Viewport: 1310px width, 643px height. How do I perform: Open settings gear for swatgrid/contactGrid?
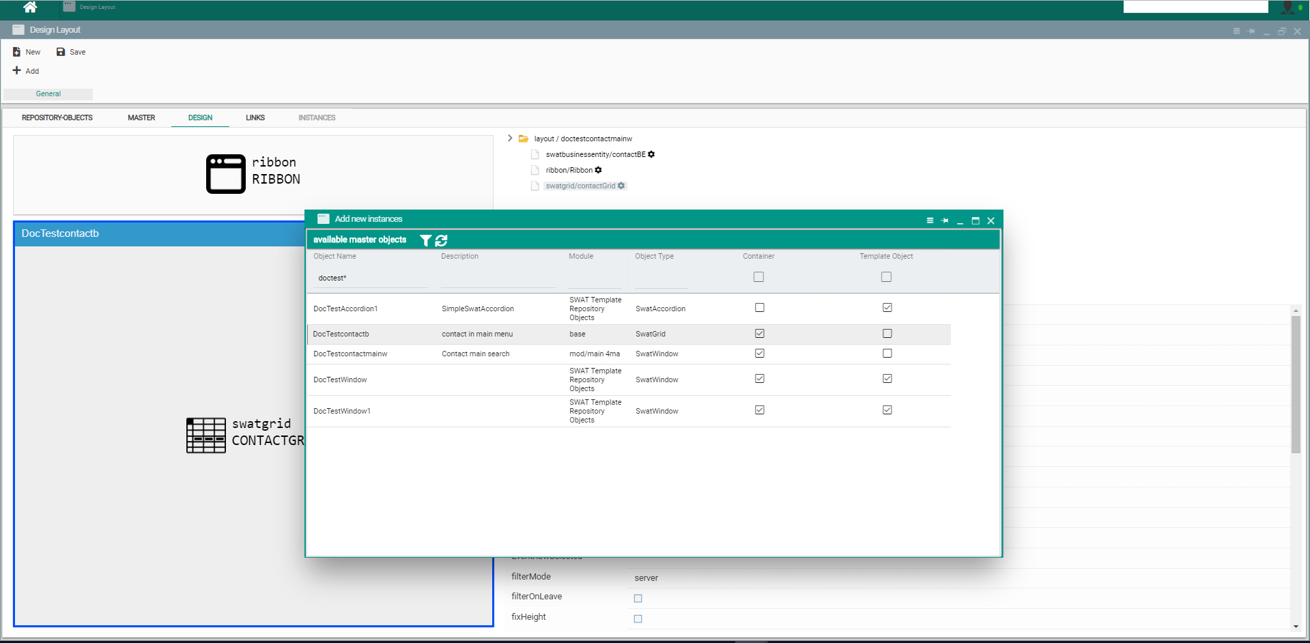(621, 186)
